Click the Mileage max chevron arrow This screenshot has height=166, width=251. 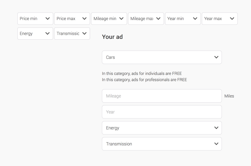(158, 18)
